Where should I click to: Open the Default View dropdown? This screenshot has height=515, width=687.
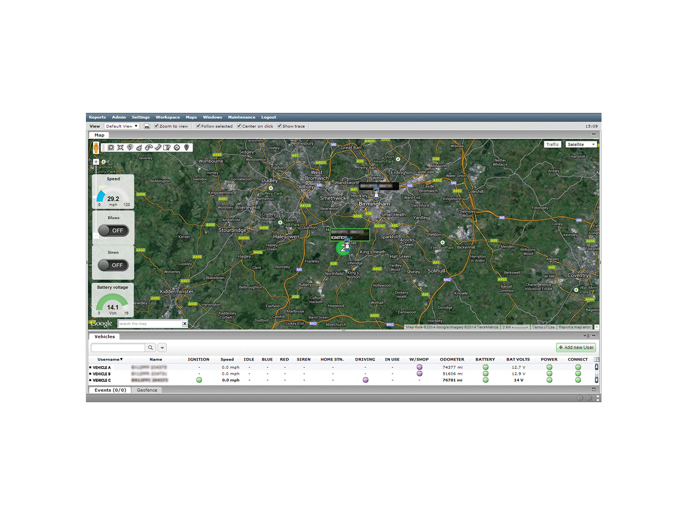[122, 126]
